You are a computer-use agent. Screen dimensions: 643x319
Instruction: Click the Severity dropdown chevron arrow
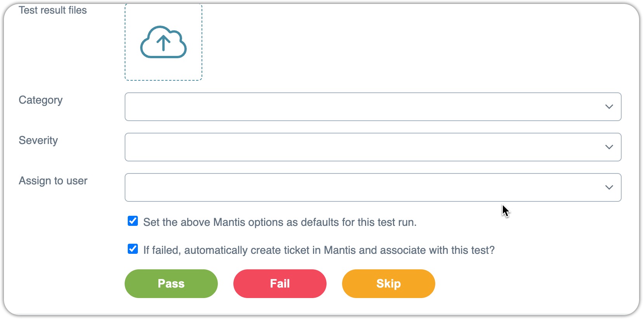(x=609, y=147)
